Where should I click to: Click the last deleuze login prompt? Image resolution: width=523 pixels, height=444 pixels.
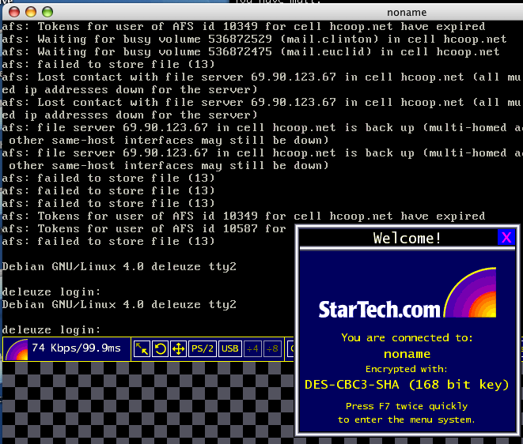pos(51,329)
